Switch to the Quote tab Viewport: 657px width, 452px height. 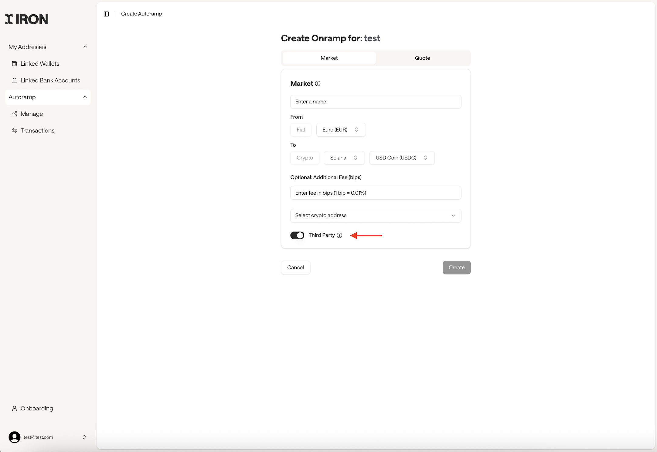[422, 58]
